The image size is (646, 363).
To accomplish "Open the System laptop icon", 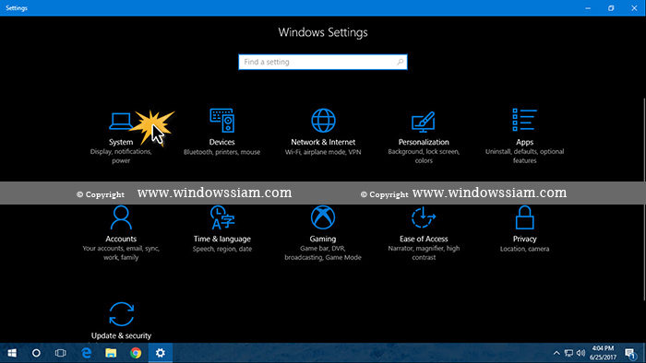I will tap(121, 121).
